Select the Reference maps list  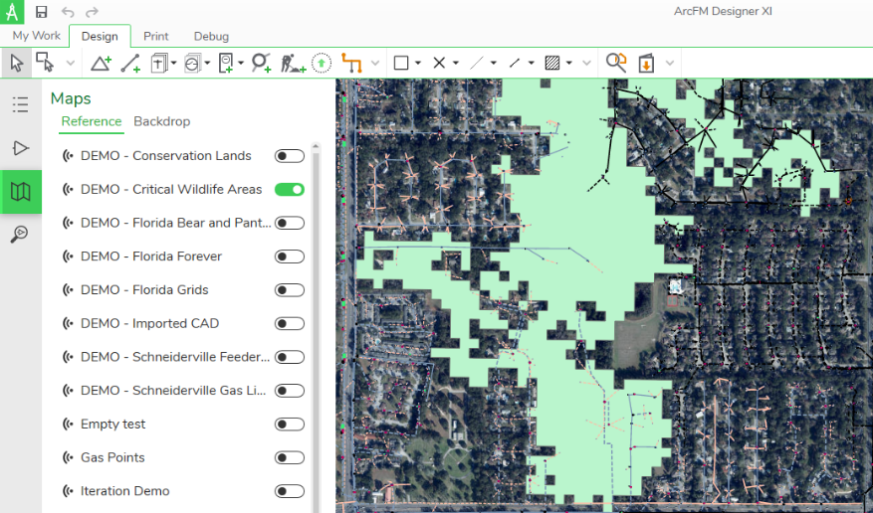point(91,121)
